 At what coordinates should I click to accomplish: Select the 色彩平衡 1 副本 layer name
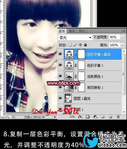(99, 54)
